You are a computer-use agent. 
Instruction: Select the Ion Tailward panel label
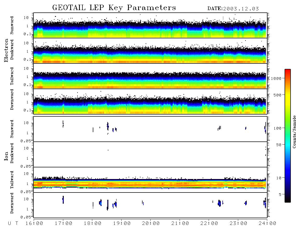tap(12, 180)
